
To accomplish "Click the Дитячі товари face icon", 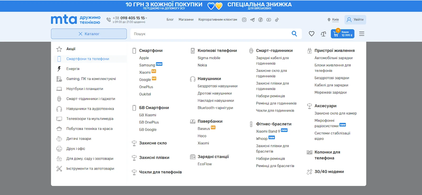I will click(x=59, y=139).
